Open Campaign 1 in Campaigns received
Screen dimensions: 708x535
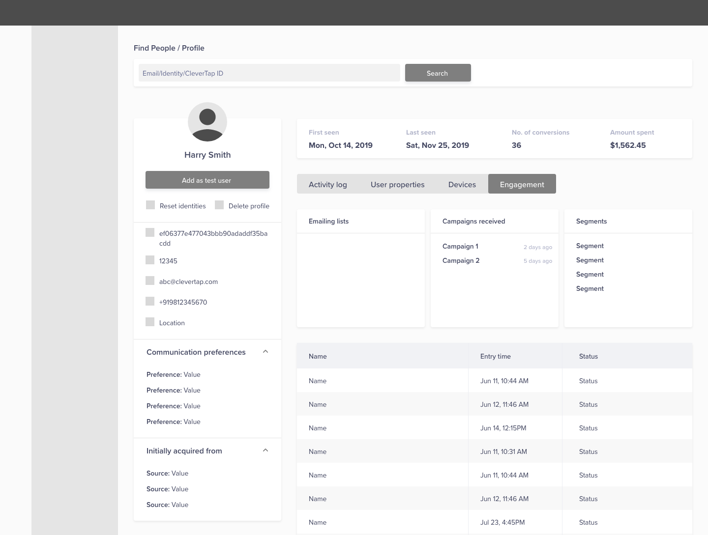[460, 246]
